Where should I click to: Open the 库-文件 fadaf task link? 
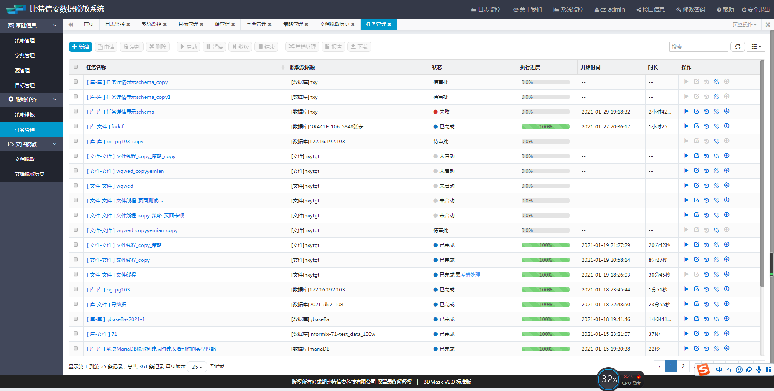105,127
